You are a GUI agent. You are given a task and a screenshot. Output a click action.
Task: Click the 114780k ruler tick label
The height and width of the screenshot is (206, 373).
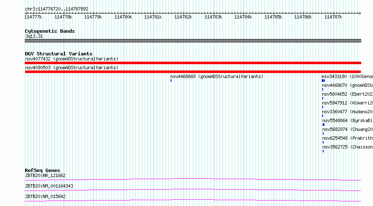coord(123,17)
